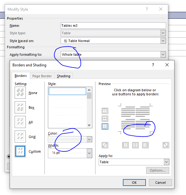Click the Style list scroll down arrow
Image resolution: width=186 pixels, height=195 pixels.
pyautogui.click(x=89, y=125)
